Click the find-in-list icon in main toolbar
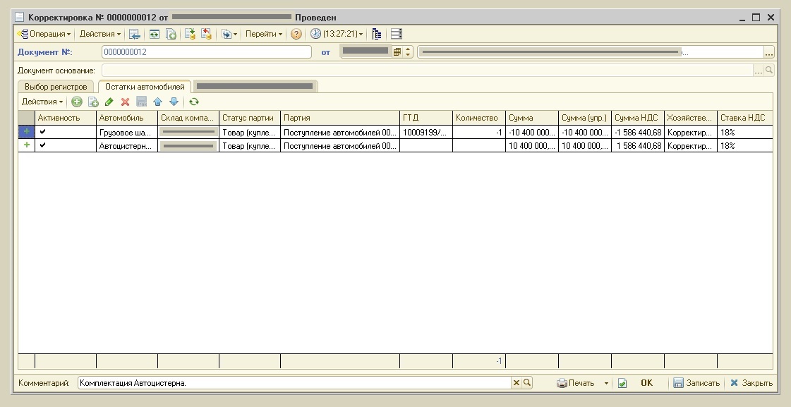This screenshot has height=407, width=791. [x=134, y=34]
